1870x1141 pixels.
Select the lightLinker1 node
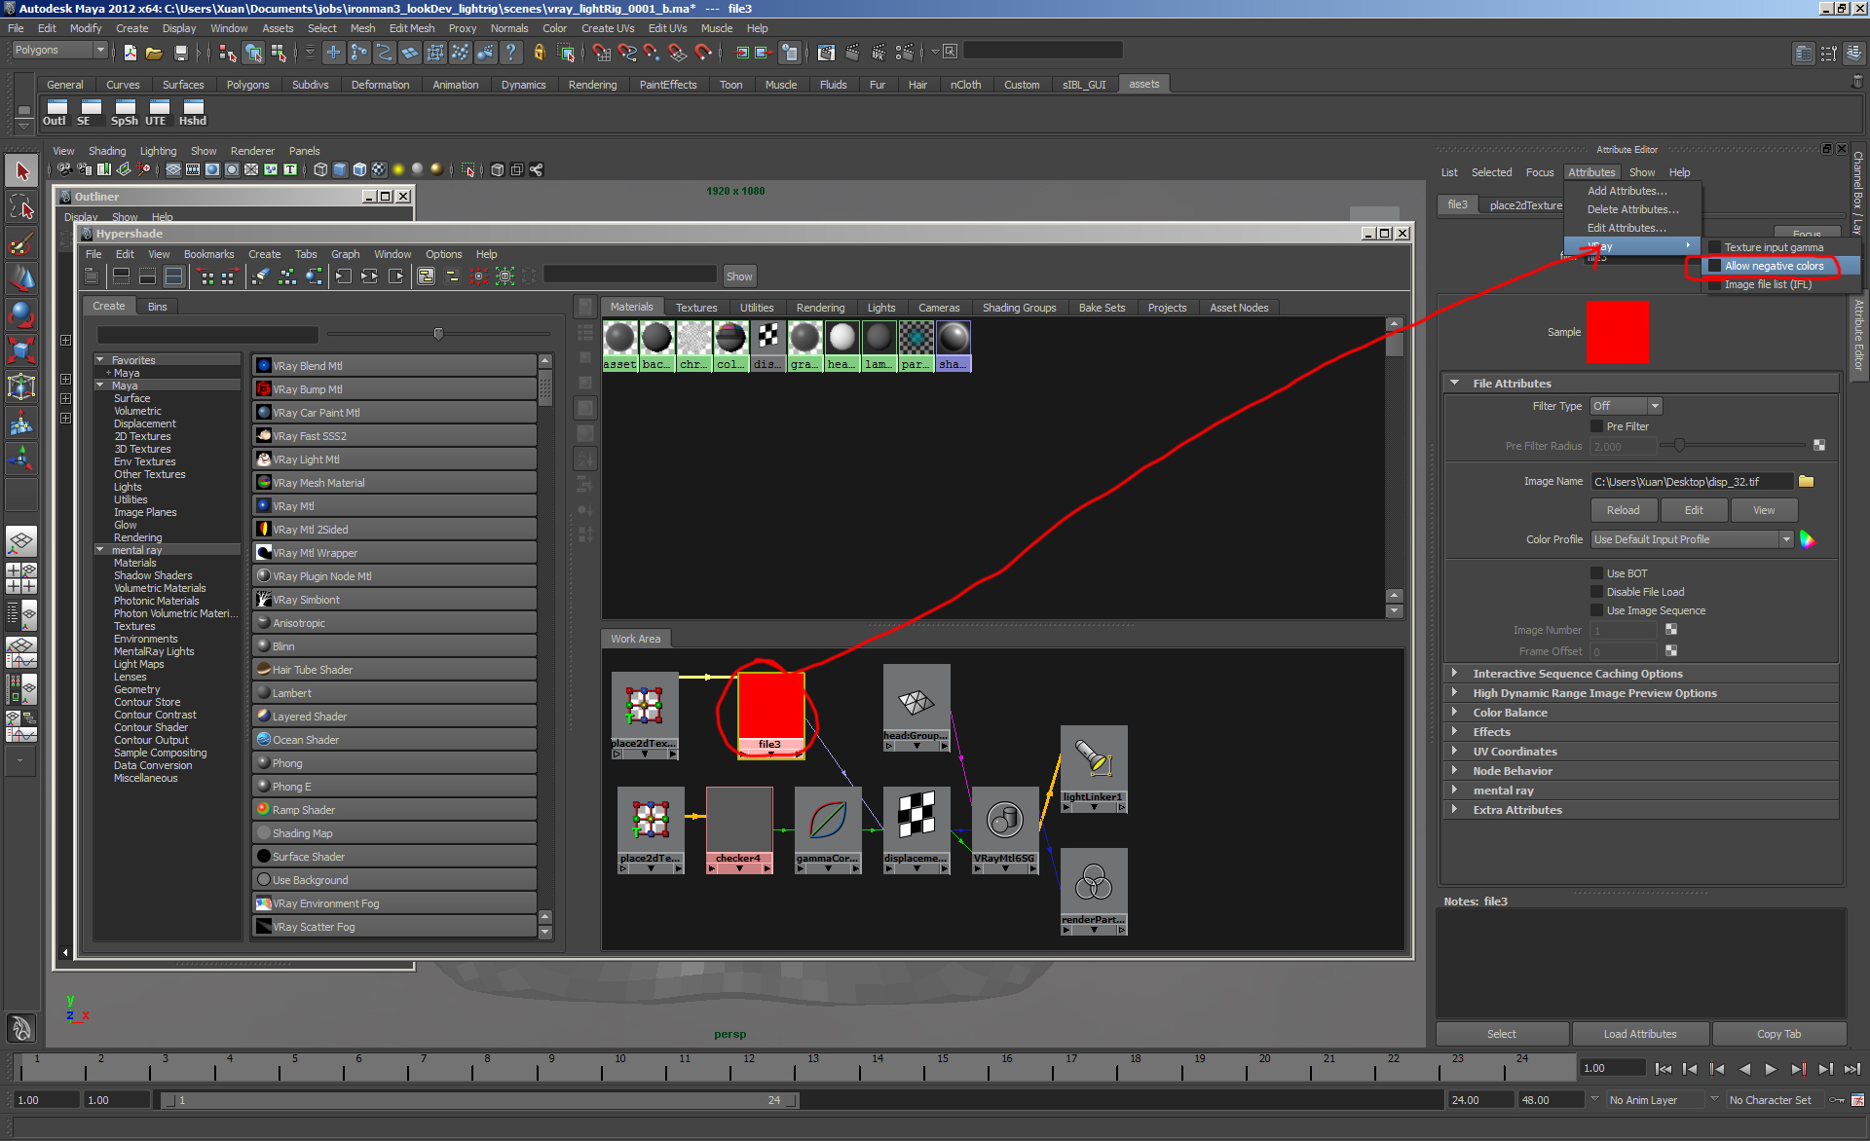pyautogui.click(x=1094, y=769)
